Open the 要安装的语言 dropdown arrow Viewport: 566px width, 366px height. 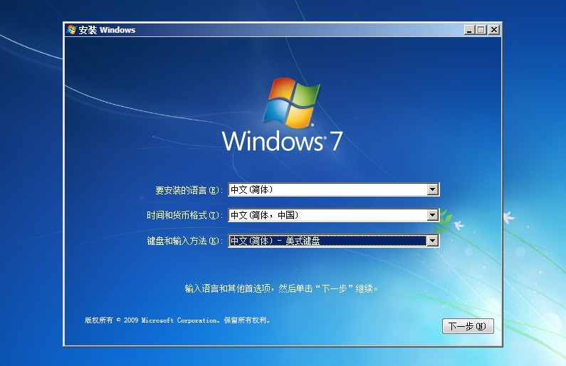432,189
